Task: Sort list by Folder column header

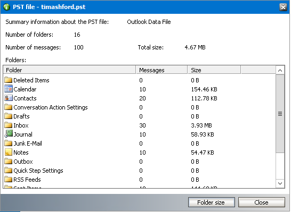Action: click(70, 70)
